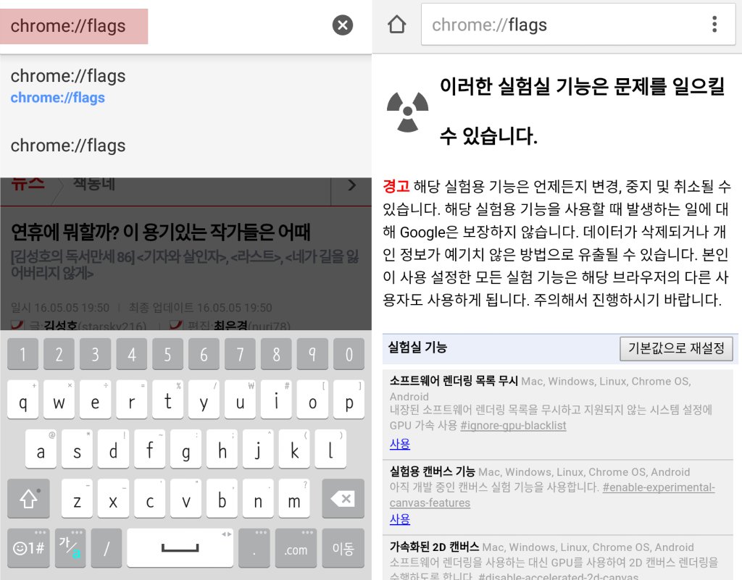This screenshot has height=580, width=742.
Task: Click the highlighted chrome://flags address input
Action: 74,27
